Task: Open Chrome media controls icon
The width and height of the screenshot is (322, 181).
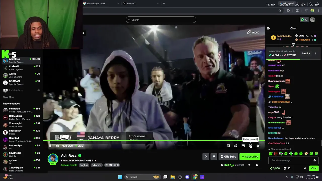Action: 306,11
